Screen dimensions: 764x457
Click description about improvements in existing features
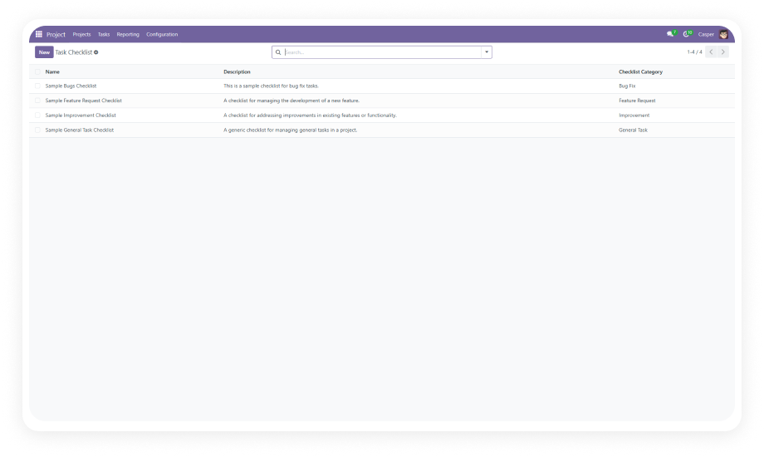[310, 115]
